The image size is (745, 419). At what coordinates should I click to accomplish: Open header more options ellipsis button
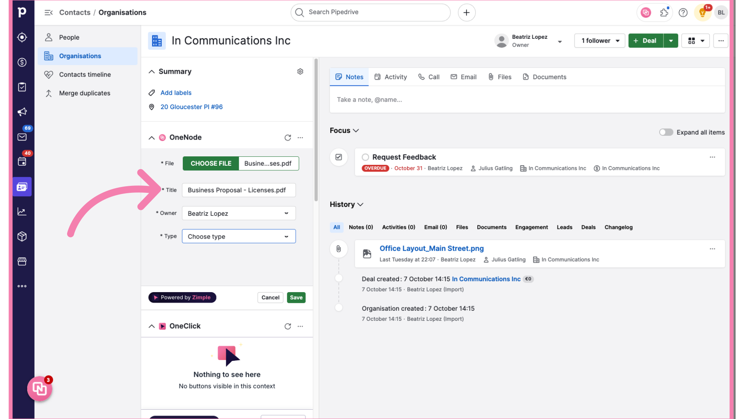[721, 41]
